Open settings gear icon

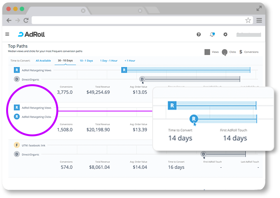tap(226, 34)
